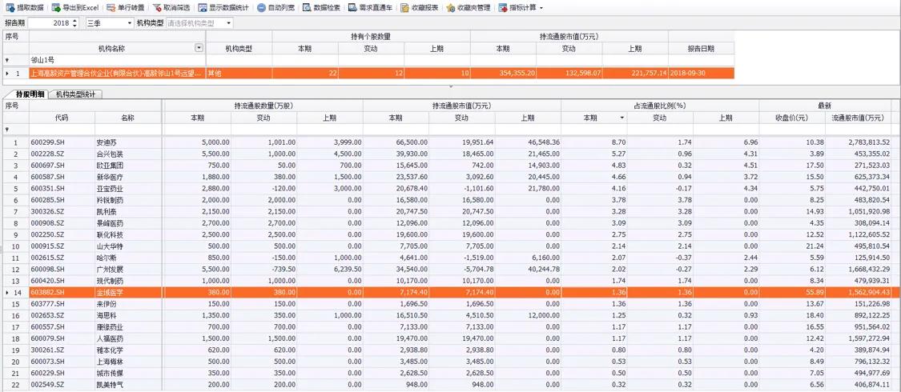Click the filter cell under 代码 column
This screenshot has width=901, height=392.
click(62, 129)
